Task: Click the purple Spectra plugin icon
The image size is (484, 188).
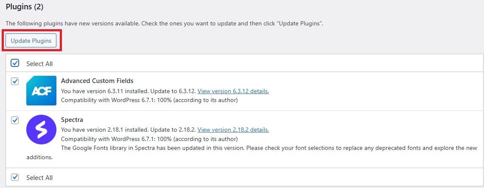Action: tap(41, 130)
